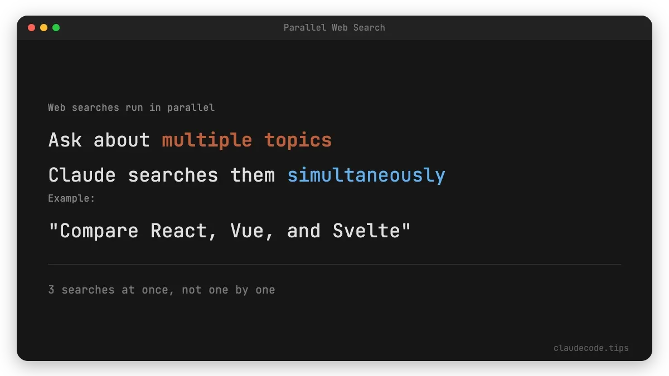The width and height of the screenshot is (669, 376).
Task: Click the word 'Svelte' in the example quote
Action: (x=365, y=230)
